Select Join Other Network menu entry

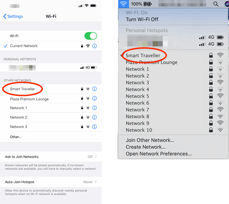(150, 140)
